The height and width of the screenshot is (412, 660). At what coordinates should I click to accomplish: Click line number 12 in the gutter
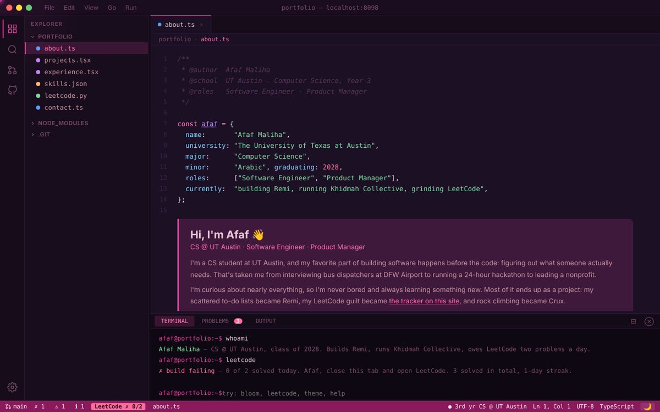point(163,178)
